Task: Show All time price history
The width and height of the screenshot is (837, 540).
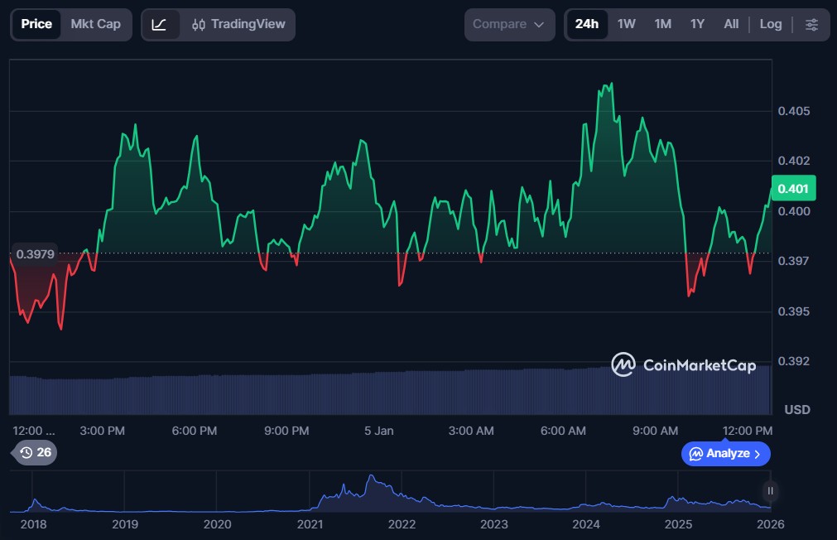Action: tap(731, 24)
